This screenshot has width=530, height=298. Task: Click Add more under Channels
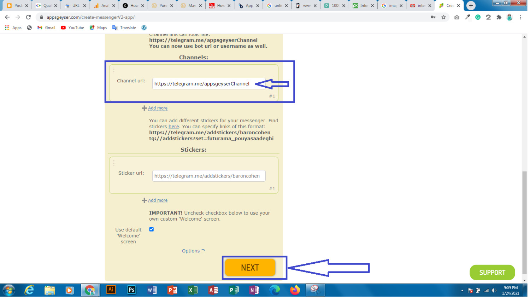click(158, 108)
